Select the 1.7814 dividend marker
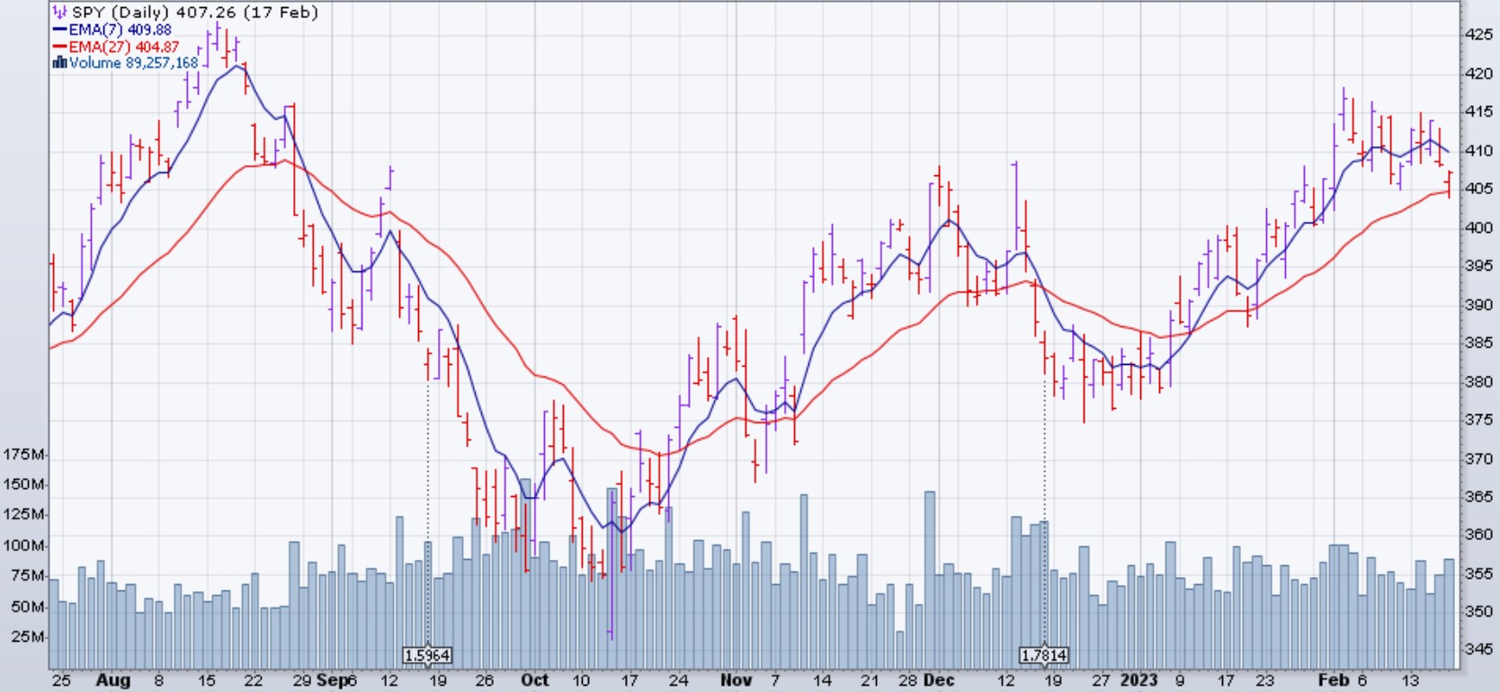This screenshot has height=692, width=1500. (x=1044, y=655)
